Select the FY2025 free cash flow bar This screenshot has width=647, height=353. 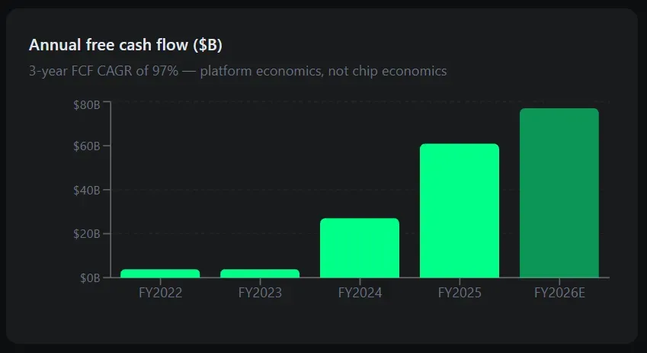pos(460,210)
